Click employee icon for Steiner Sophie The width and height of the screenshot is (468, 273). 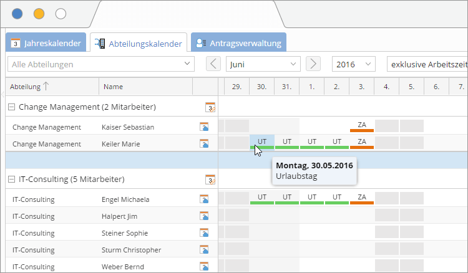[204, 233]
